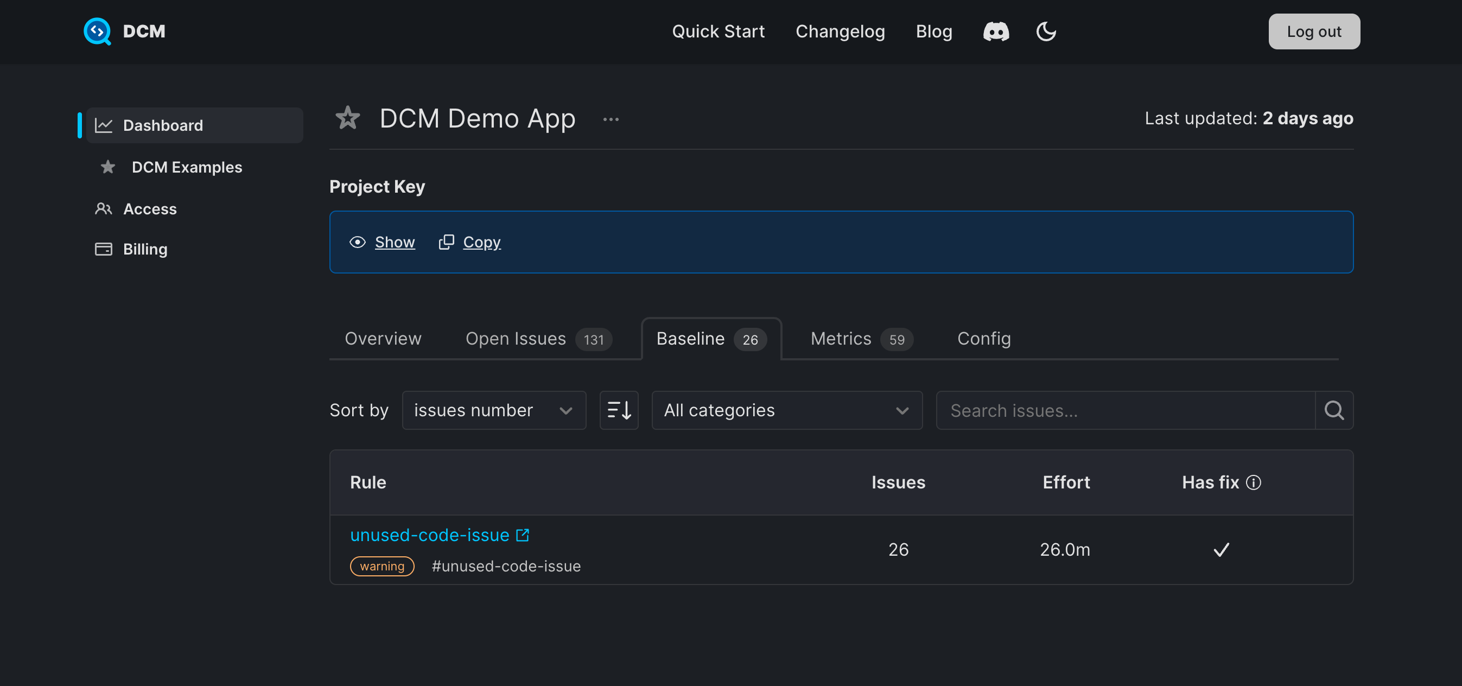Click the Billing card icon
1462x686 pixels.
(103, 249)
